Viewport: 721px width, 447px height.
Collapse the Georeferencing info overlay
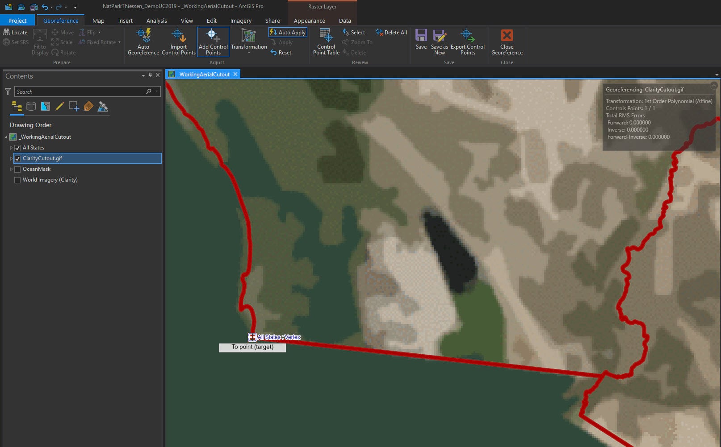(x=714, y=85)
